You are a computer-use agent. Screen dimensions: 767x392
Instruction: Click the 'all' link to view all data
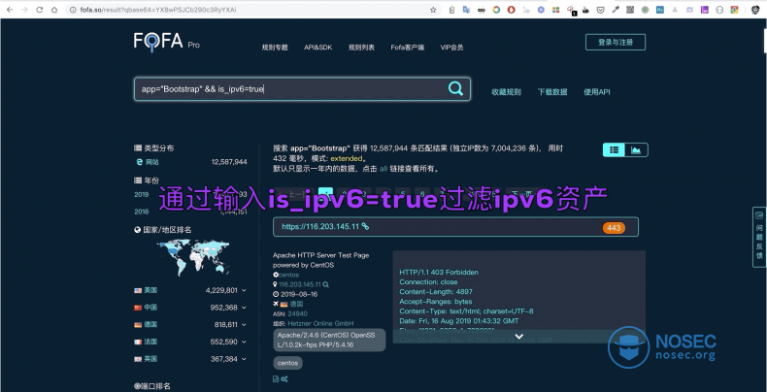click(383, 169)
